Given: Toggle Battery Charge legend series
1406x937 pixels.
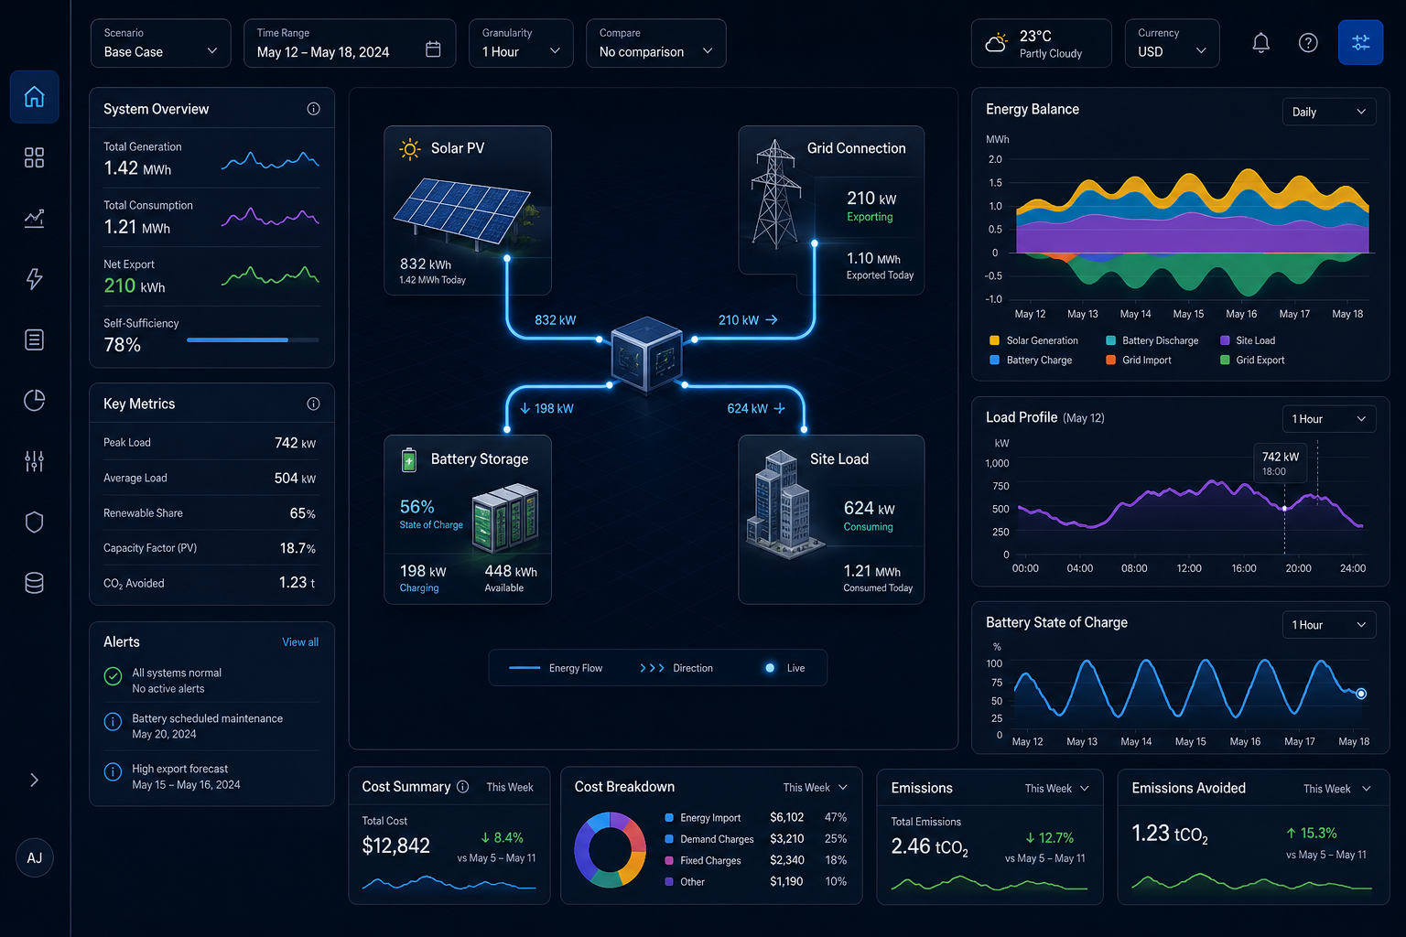Looking at the screenshot, I should click(1031, 361).
